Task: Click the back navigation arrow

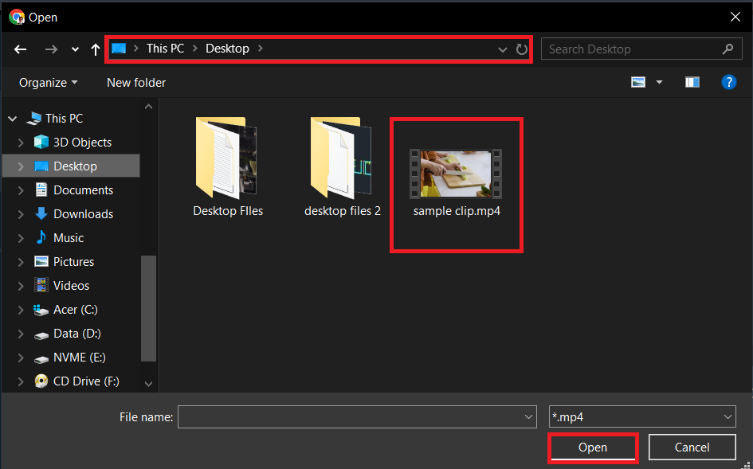Action: coord(20,49)
